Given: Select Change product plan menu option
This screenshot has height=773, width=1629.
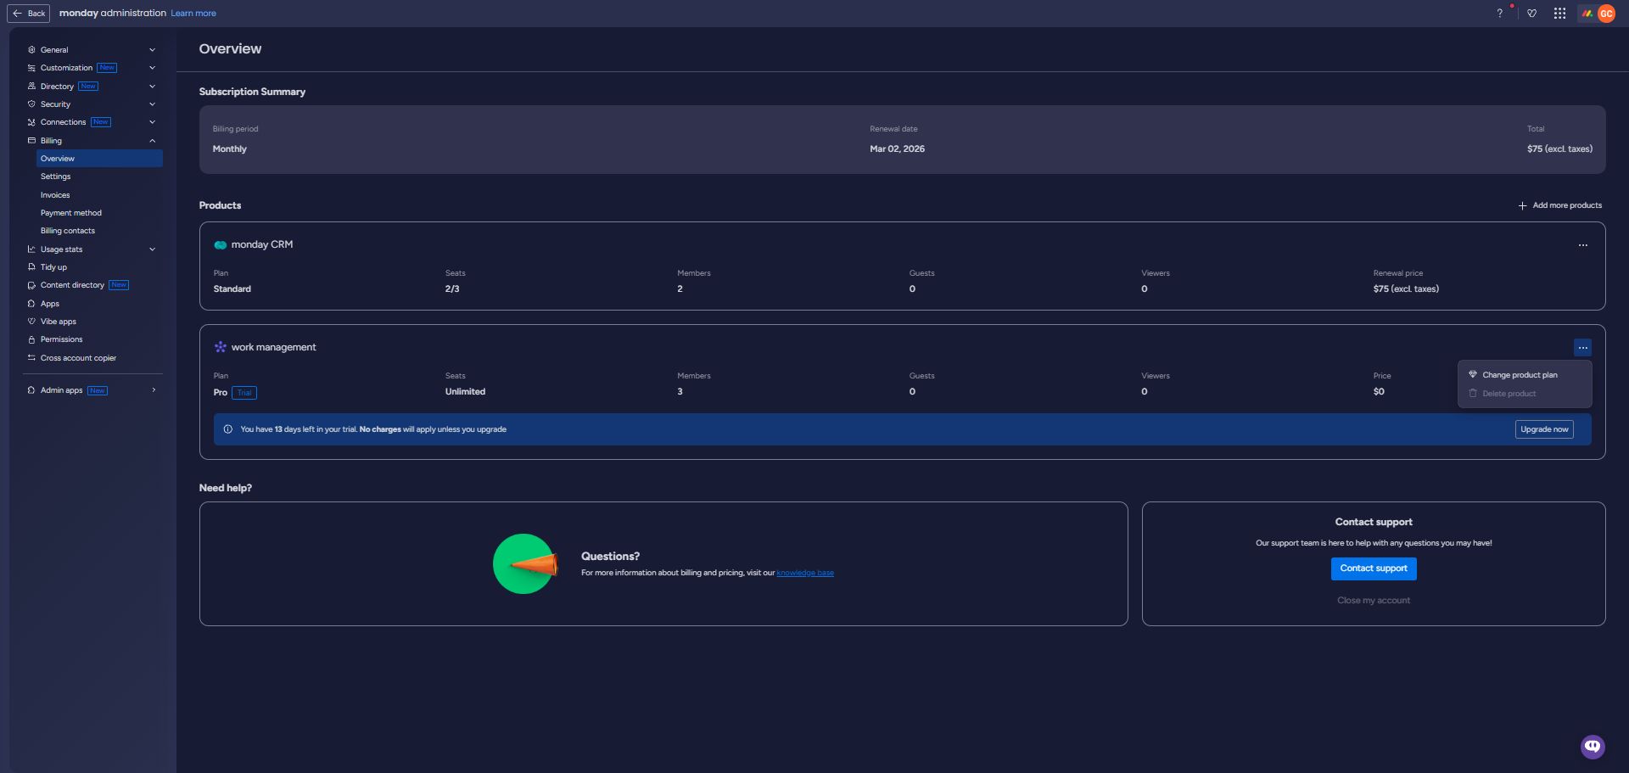Looking at the screenshot, I should 1525,375.
